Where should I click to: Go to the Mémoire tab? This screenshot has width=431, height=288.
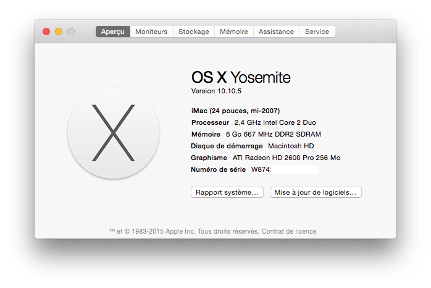[234, 32]
